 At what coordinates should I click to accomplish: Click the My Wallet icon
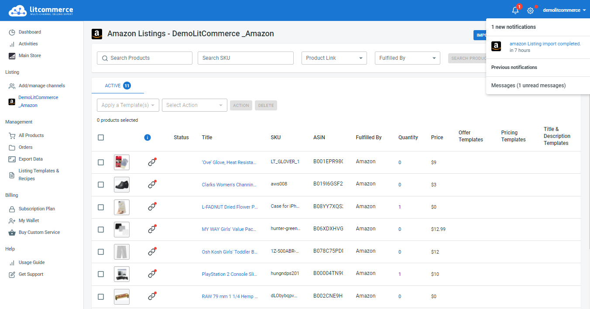tap(12, 221)
